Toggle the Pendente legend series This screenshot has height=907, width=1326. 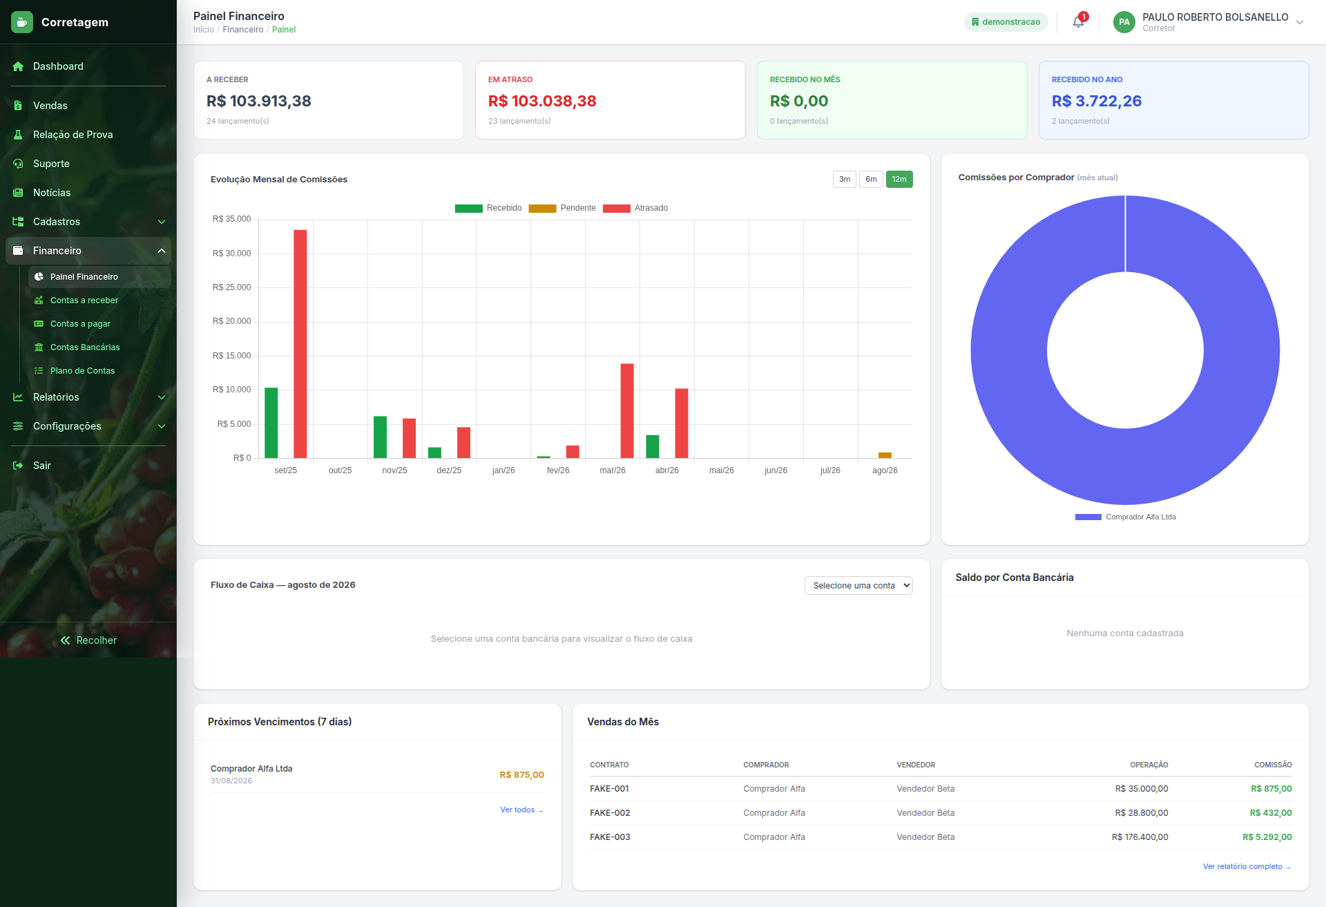point(562,208)
